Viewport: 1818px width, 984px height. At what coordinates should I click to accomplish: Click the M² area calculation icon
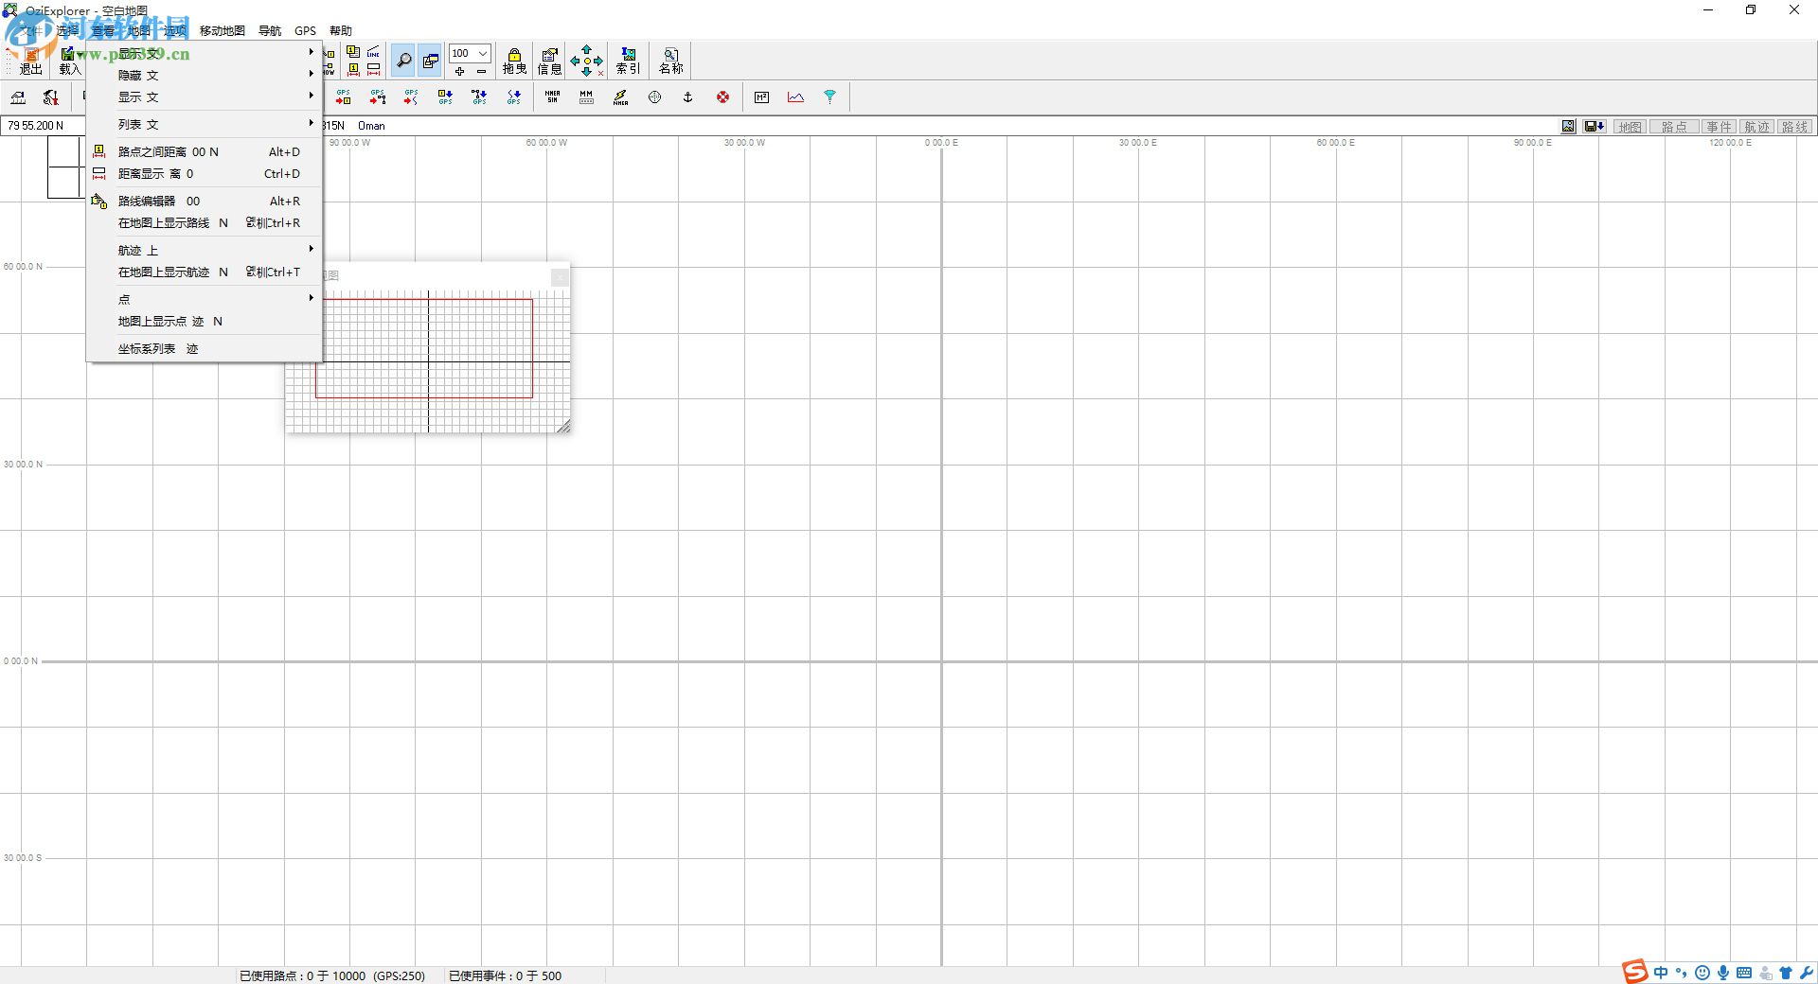(761, 97)
